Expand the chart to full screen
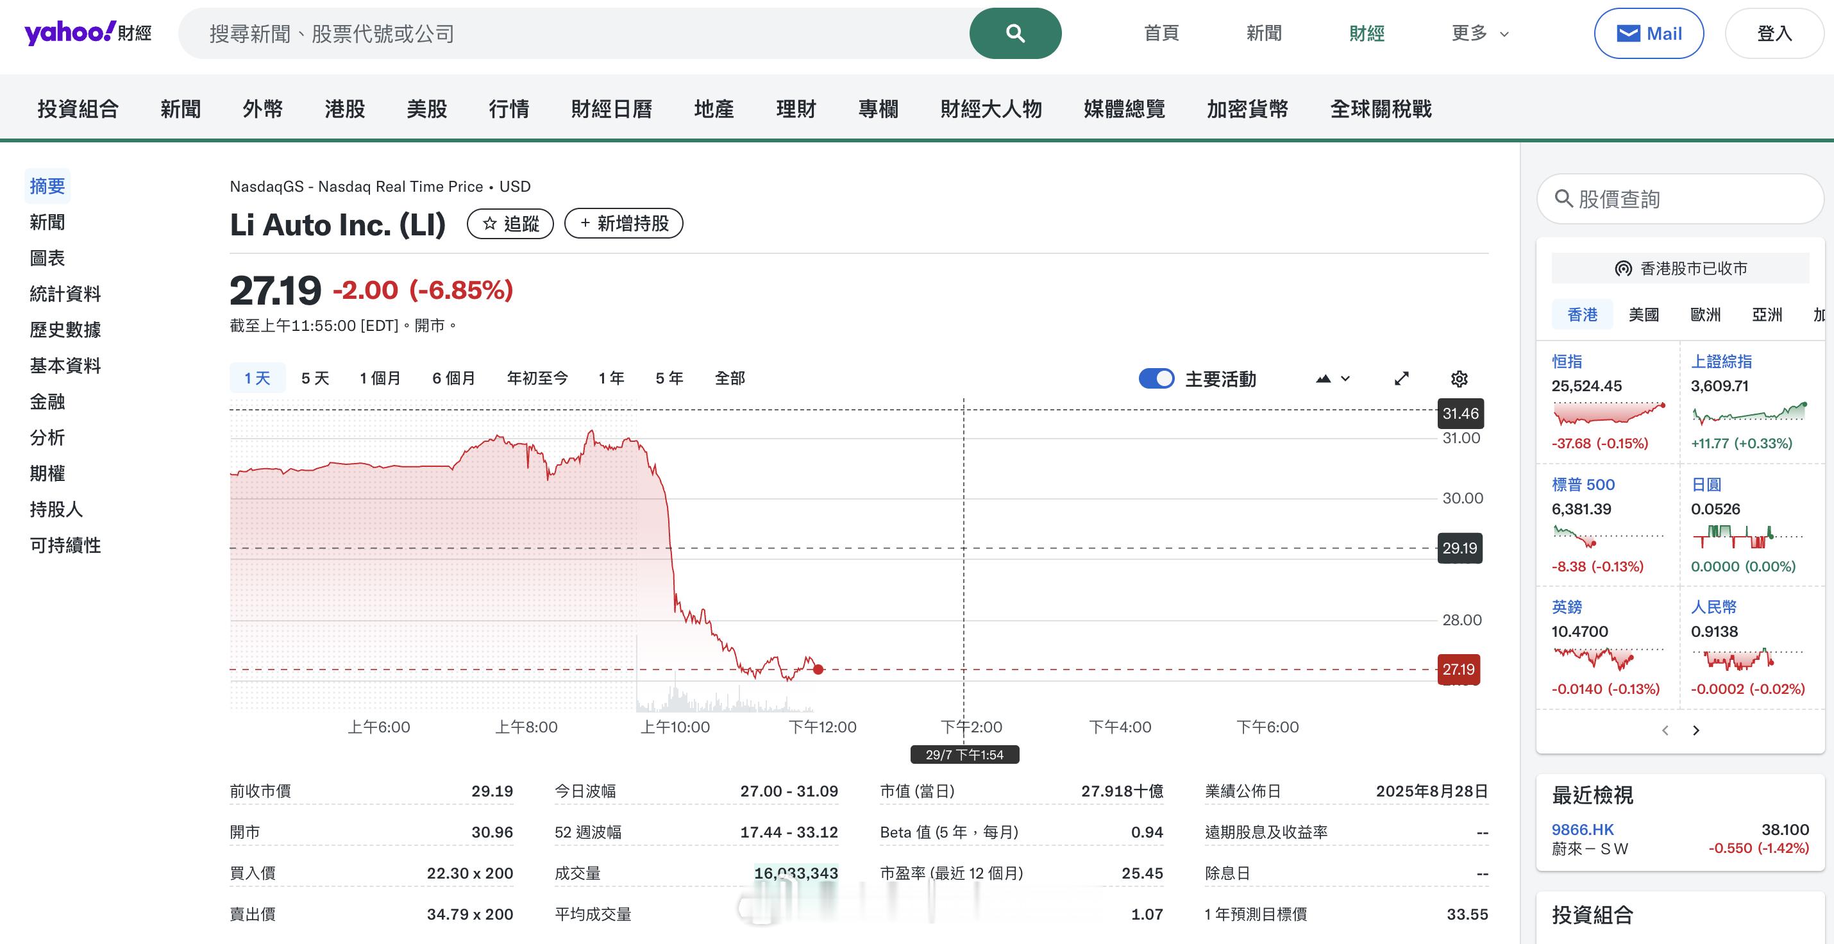Image resolution: width=1834 pixels, height=944 pixels. [x=1401, y=379]
